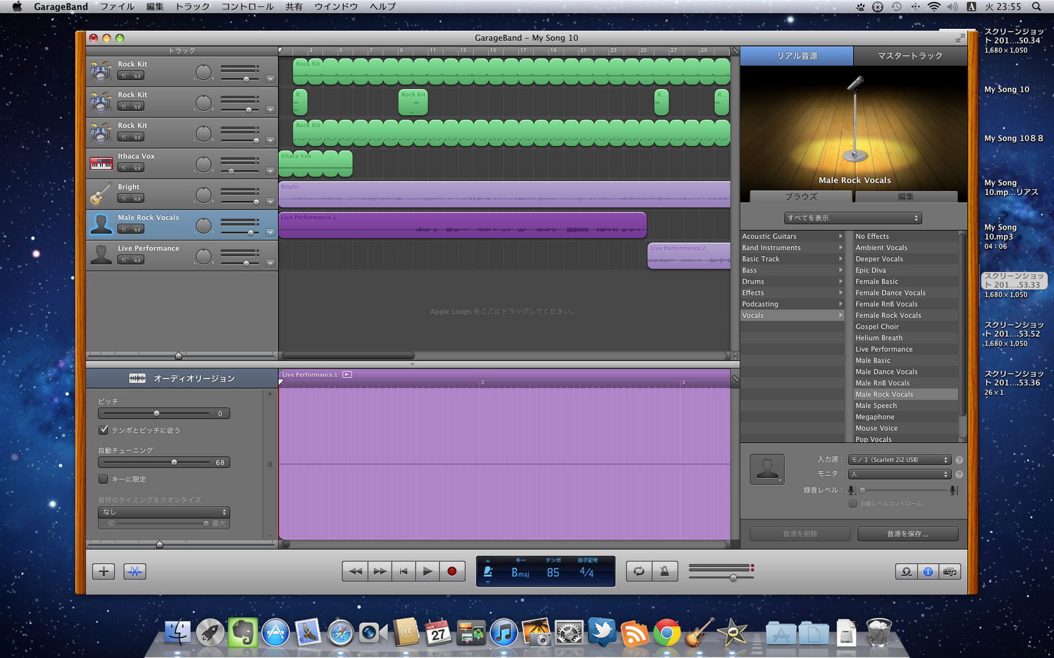The width and height of the screenshot is (1054, 658).
Task: Mute the Ithaca Vox track
Action: (x=125, y=168)
